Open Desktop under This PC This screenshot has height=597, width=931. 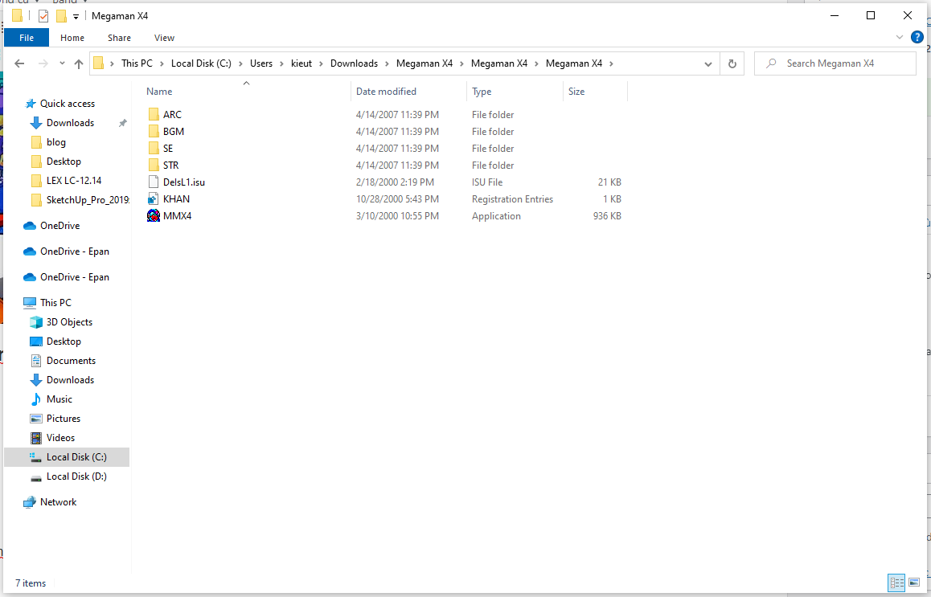(55, 341)
